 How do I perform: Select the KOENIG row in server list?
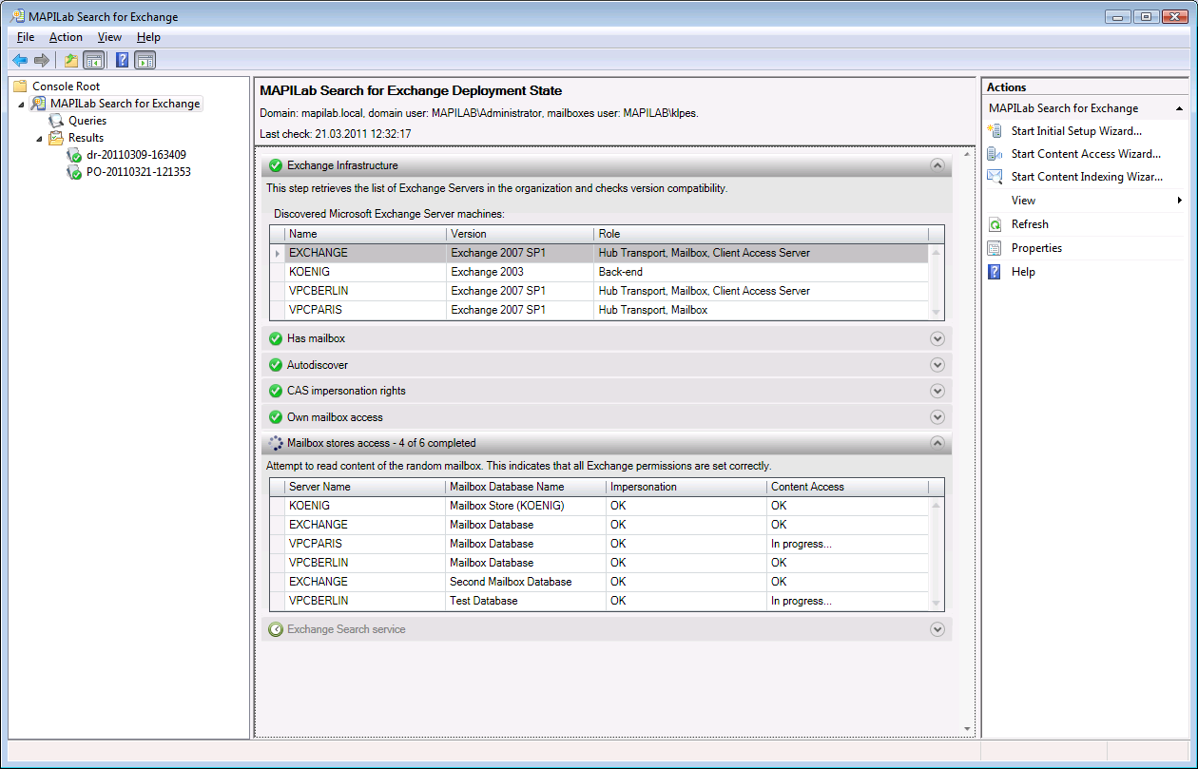click(309, 272)
